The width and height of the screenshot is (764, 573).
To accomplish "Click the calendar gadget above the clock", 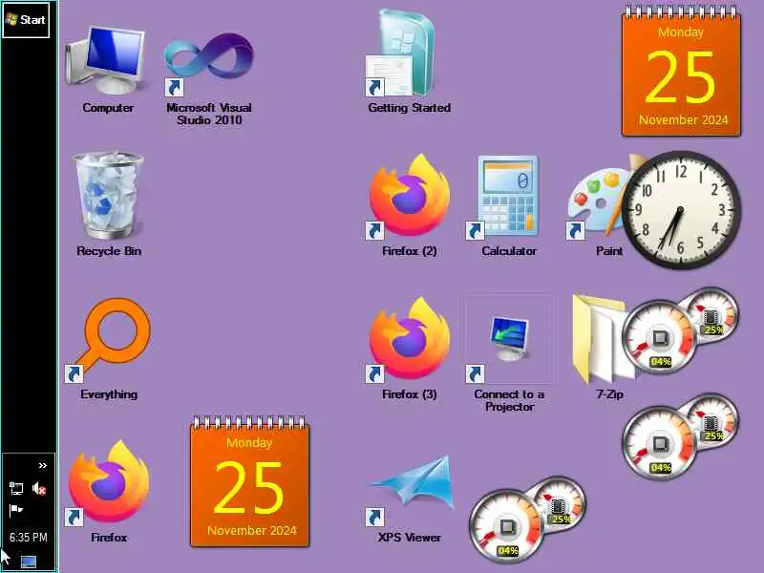I will [681, 71].
